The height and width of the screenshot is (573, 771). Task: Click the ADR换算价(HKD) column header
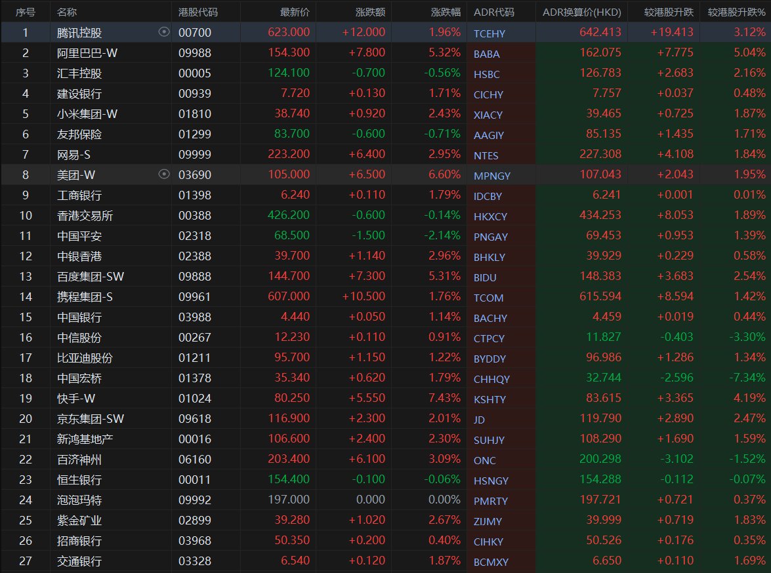(581, 12)
